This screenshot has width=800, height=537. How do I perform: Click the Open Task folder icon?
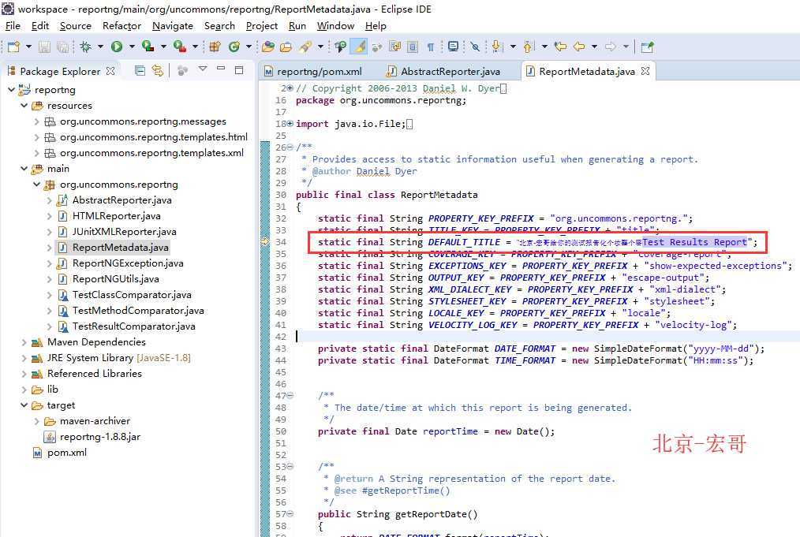click(x=286, y=47)
